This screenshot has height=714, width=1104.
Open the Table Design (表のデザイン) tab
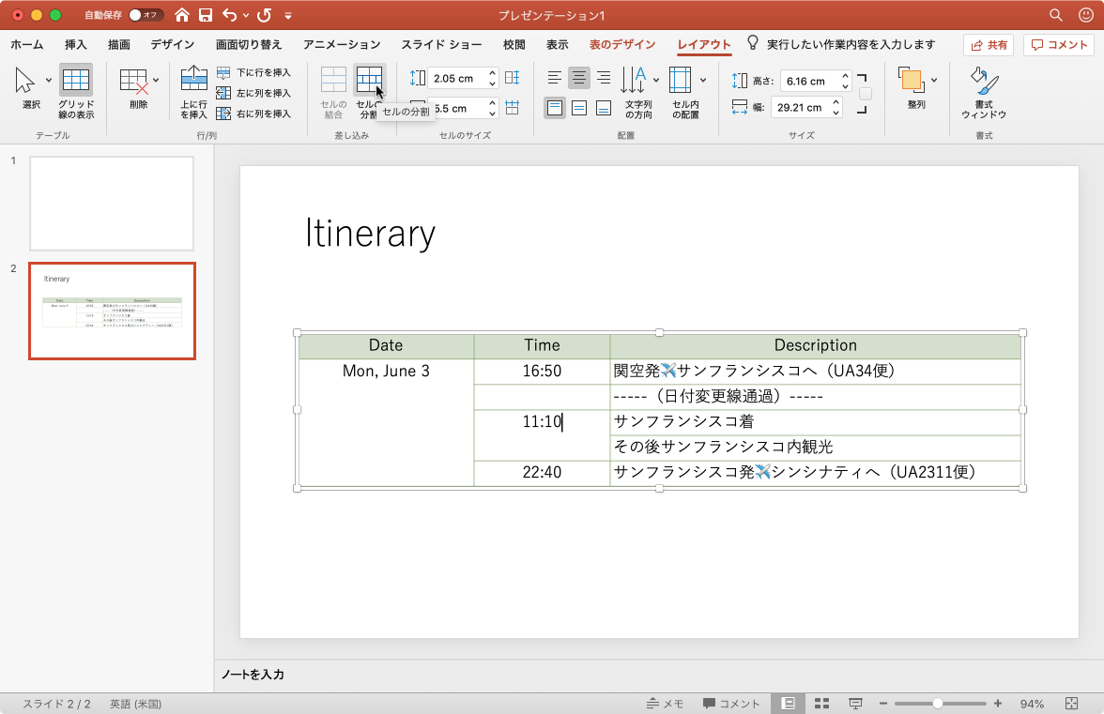[623, 44]
